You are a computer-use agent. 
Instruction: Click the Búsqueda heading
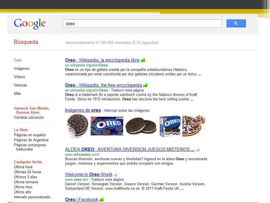coord(26,42)
